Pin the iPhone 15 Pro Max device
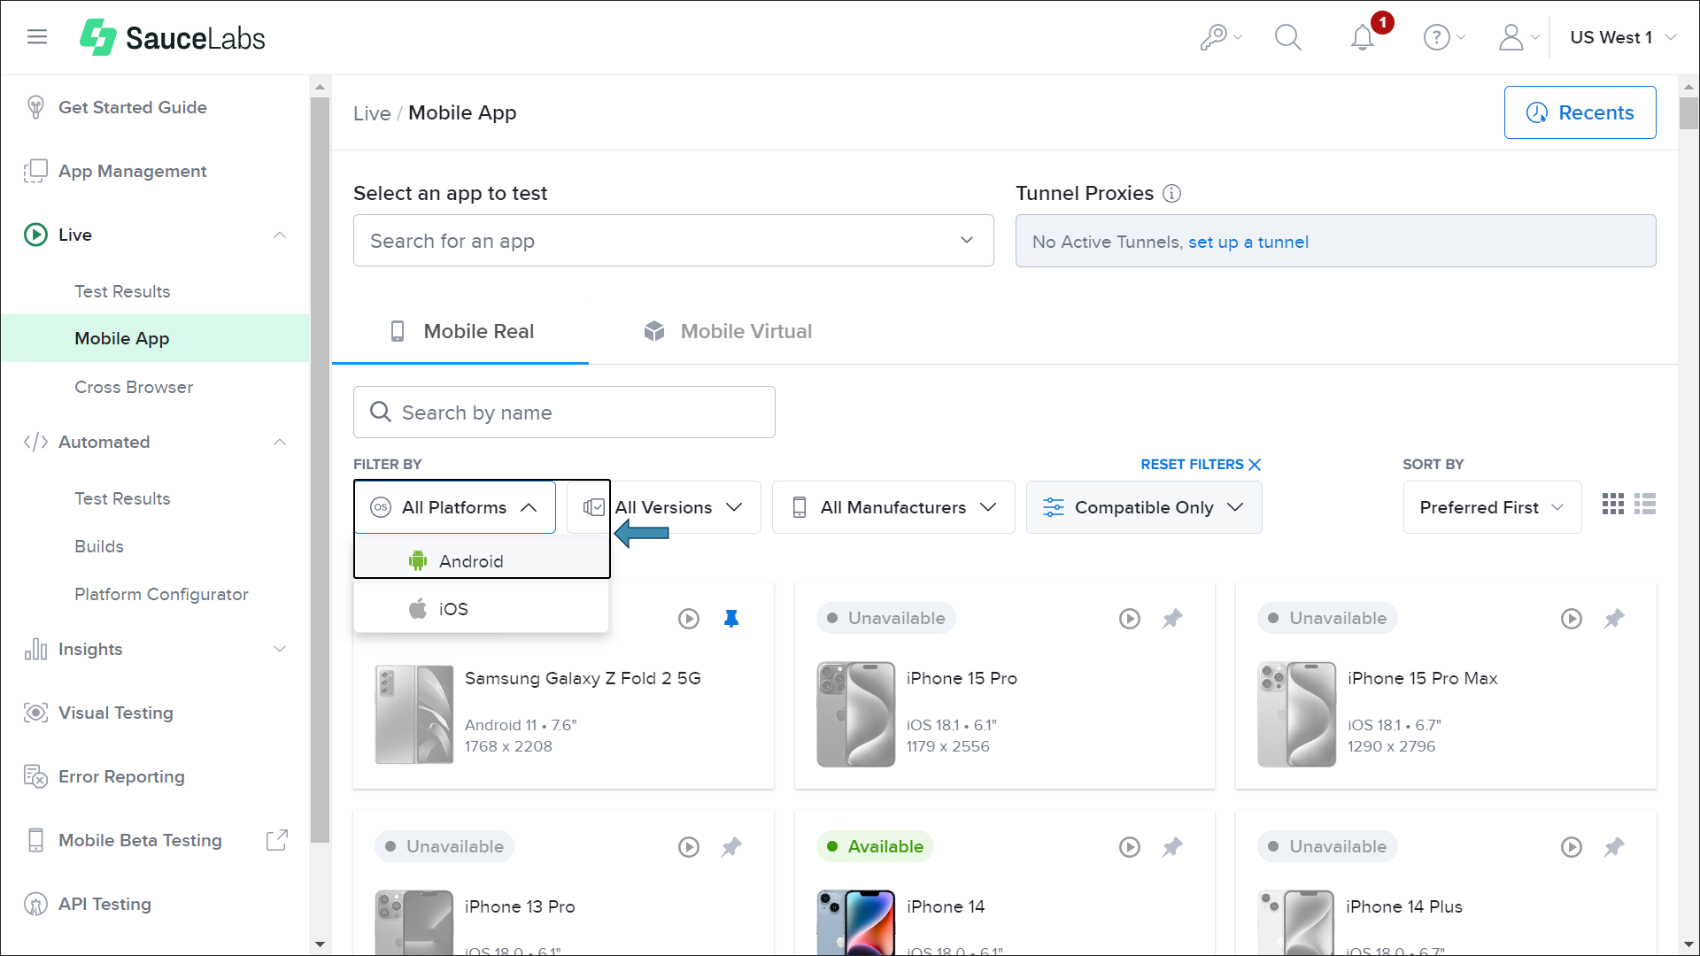The height and width of the screenshot is (956, 1700). coord(1614,619)
